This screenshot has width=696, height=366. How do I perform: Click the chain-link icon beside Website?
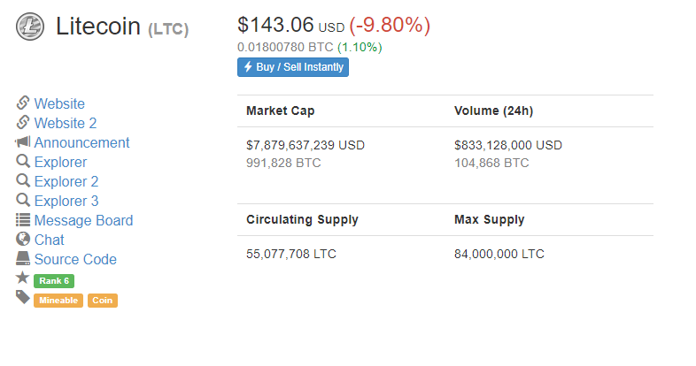pyautogui.click(x=23, y=103)
